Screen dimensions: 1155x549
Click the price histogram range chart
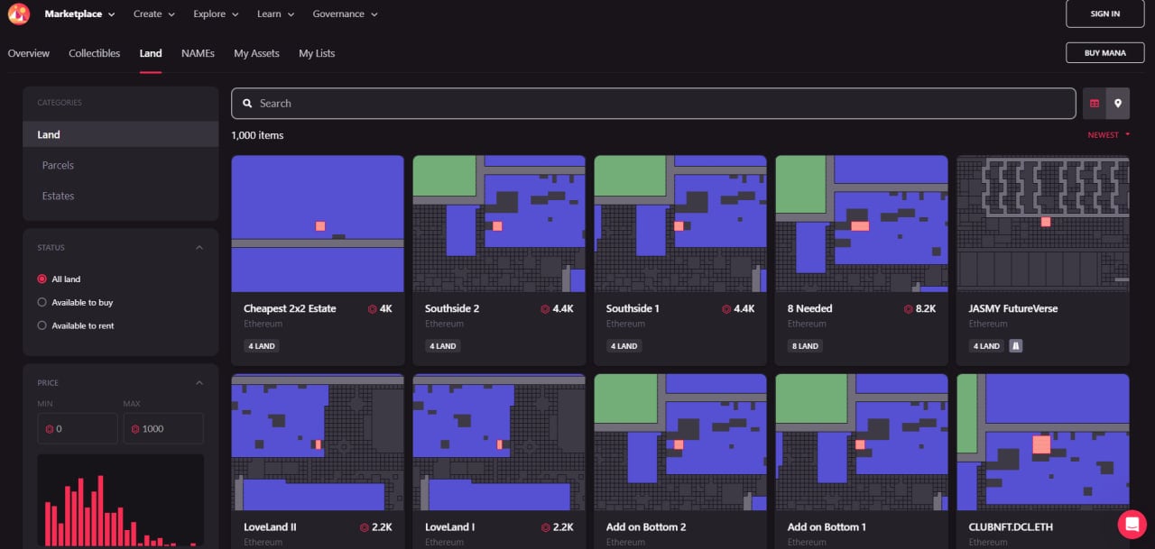click(120, 501)
